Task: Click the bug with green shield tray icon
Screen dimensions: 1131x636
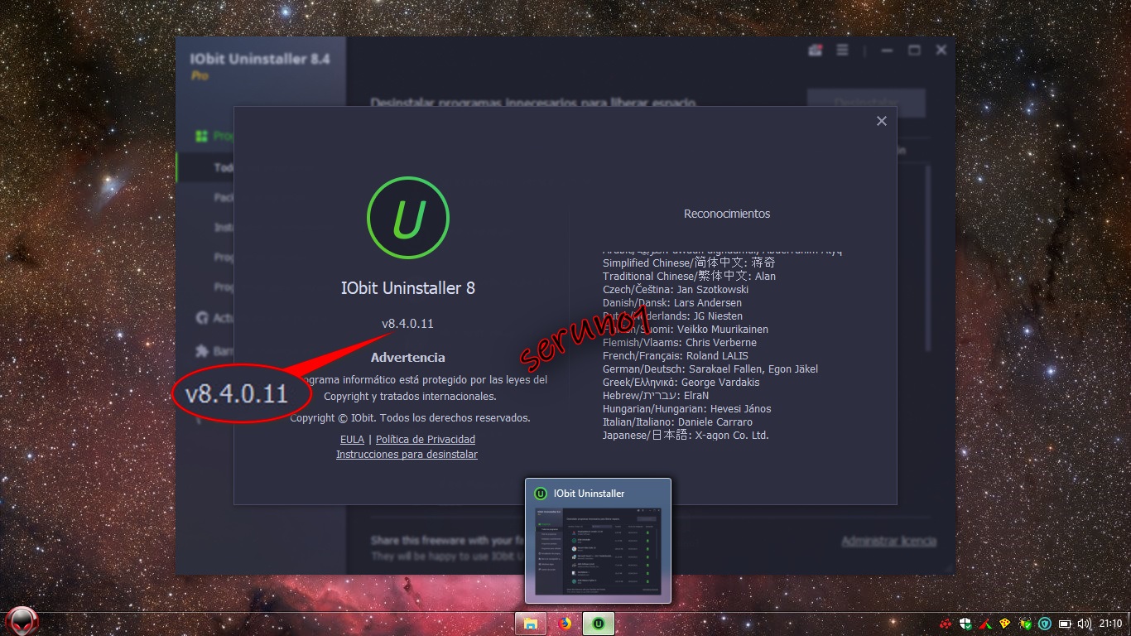Action: [x=1026, y=624]
